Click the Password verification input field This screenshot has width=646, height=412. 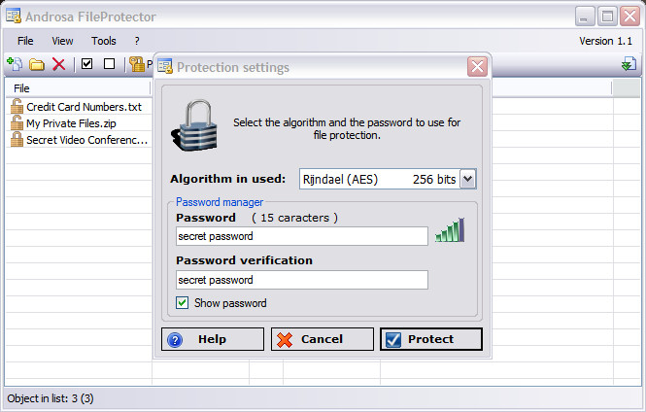302,280
